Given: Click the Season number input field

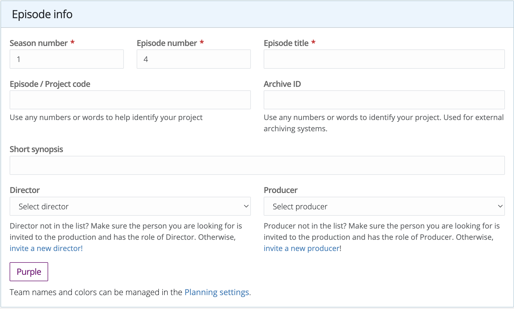Looking at the screenshot, I should point(67,59).
